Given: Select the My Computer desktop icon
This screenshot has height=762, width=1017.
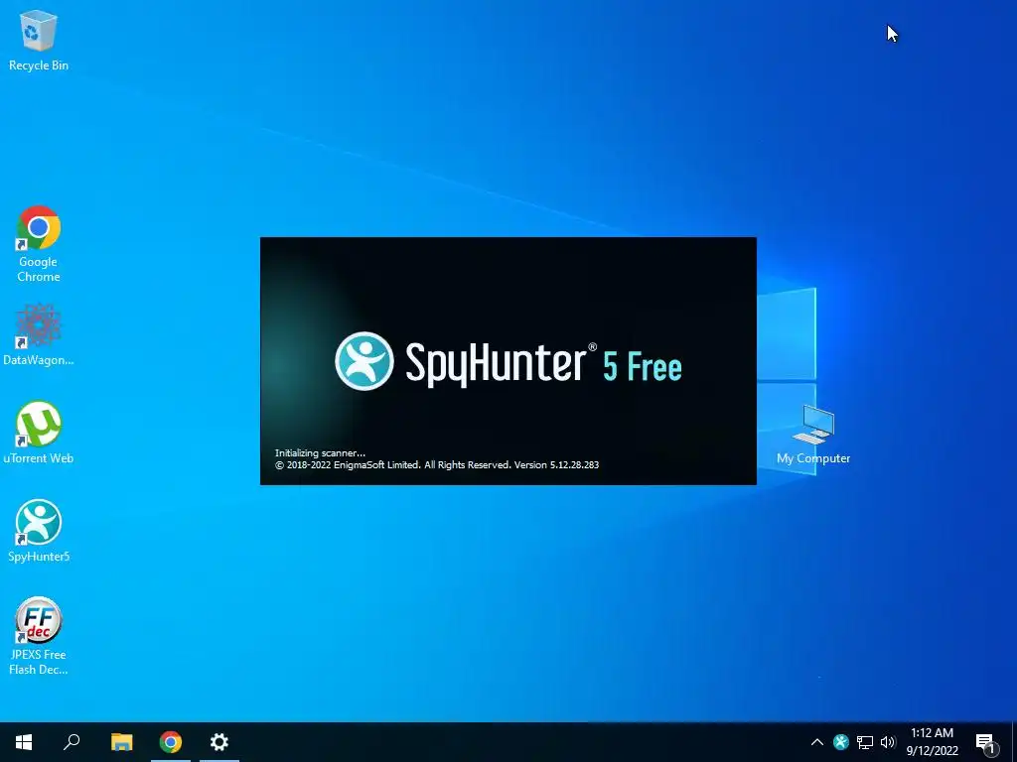Looking at the screenshot, I should point(813,435).
